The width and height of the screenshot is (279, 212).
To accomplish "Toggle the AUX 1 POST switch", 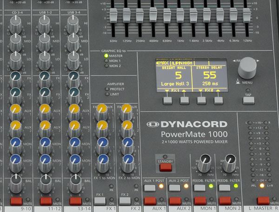I will click(x=149, y=188).
